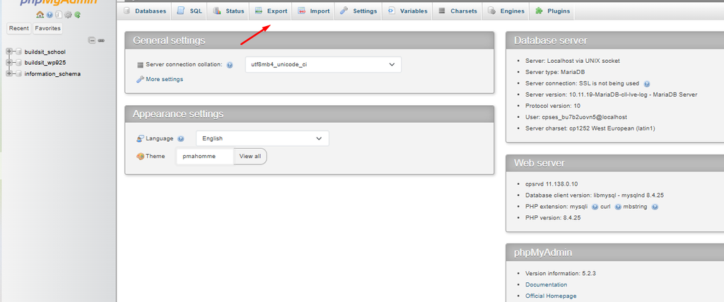Open help icon after mbstring extension
Screen dimensions: 724x302
(x=655, y=207)
